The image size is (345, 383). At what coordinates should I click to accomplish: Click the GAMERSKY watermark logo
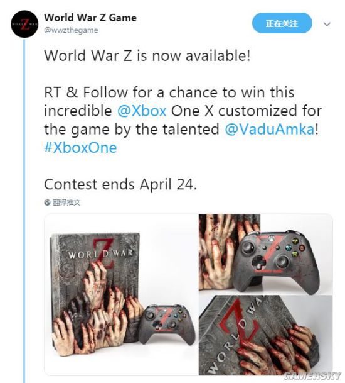312,375
